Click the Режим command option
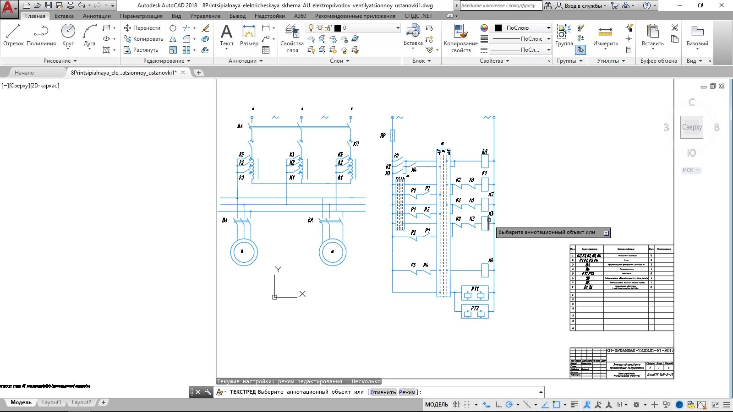The width and height of the screenshot is (733, 412). 407,392
